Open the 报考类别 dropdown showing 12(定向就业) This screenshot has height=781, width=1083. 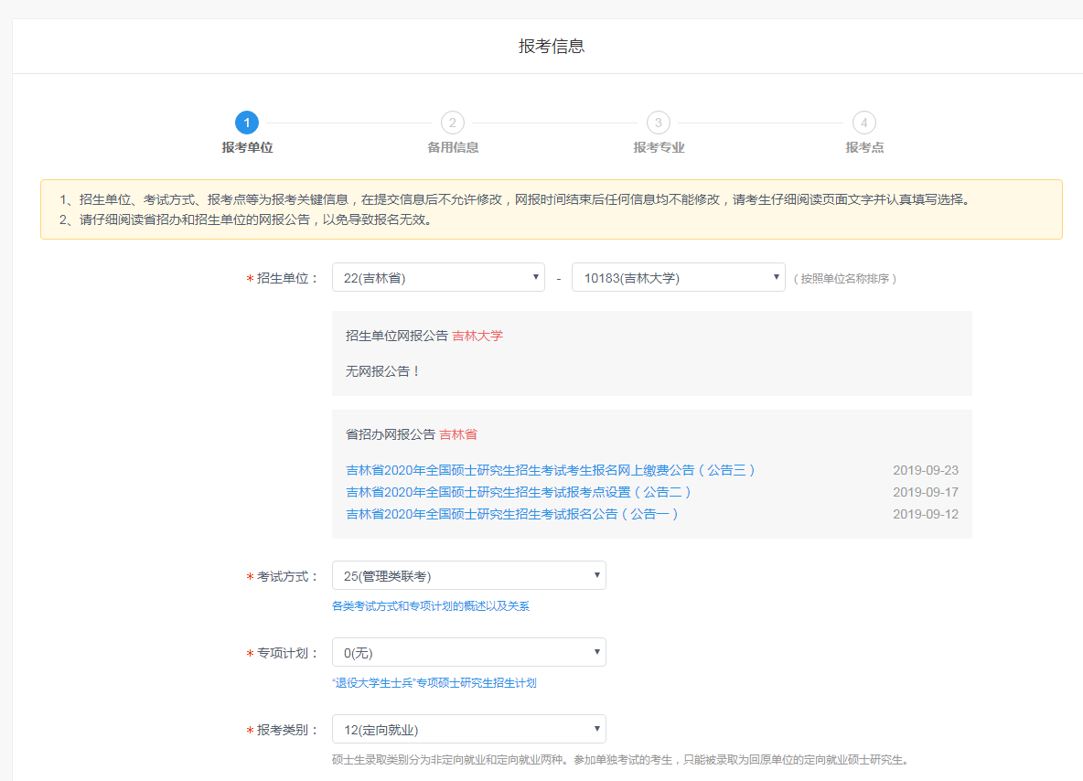(468, 728)
